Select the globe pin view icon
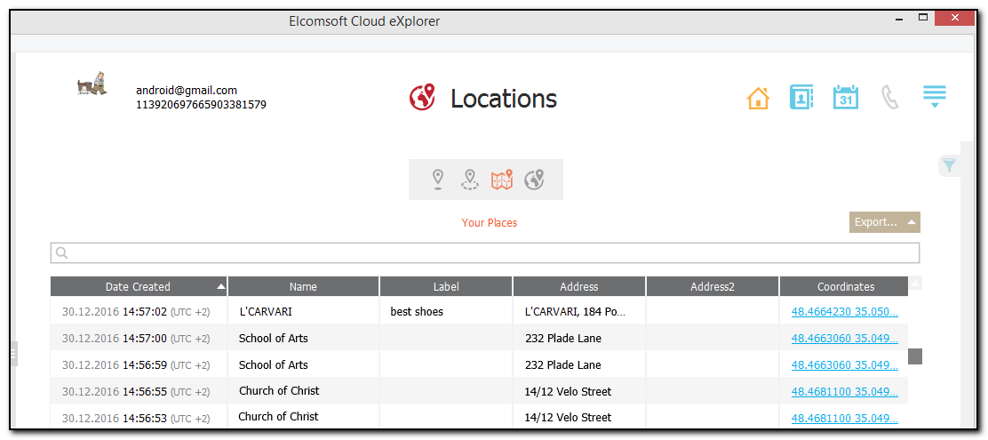The height and width of the screenshot is (440, 988). point(534,180)
